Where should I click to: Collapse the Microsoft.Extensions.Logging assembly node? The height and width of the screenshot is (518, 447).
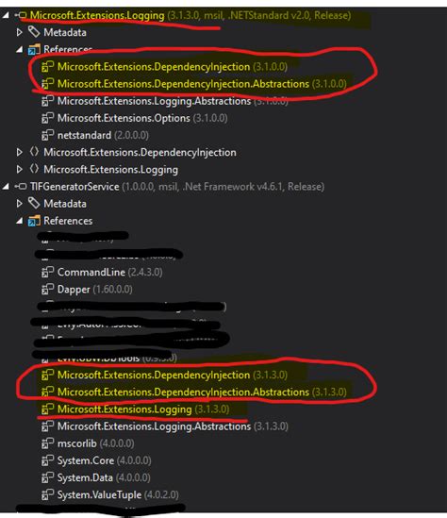(6, 15)
